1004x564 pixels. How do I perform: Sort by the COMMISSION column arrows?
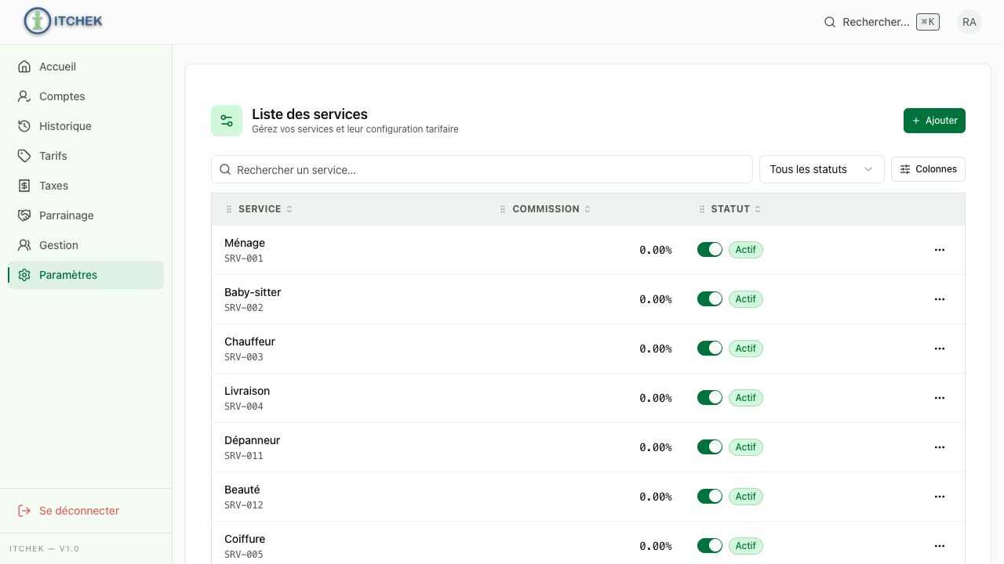coord(587,209)
